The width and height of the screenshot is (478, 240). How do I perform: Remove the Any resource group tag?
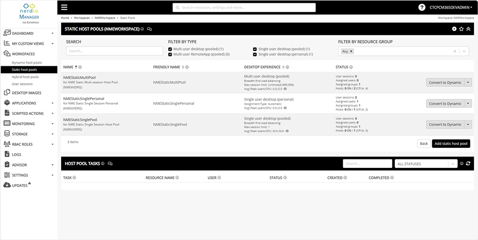click(x=351, y=52)
